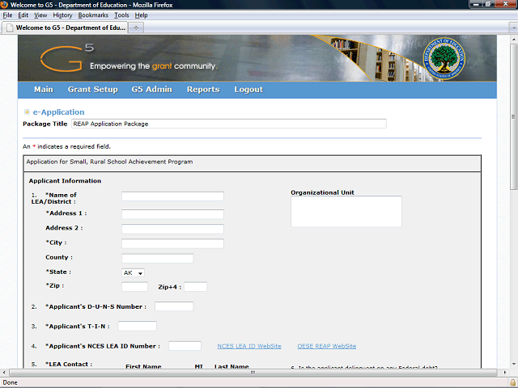Open the Edit menu
The image size is (518, 388).
click(x=23, y=15)
